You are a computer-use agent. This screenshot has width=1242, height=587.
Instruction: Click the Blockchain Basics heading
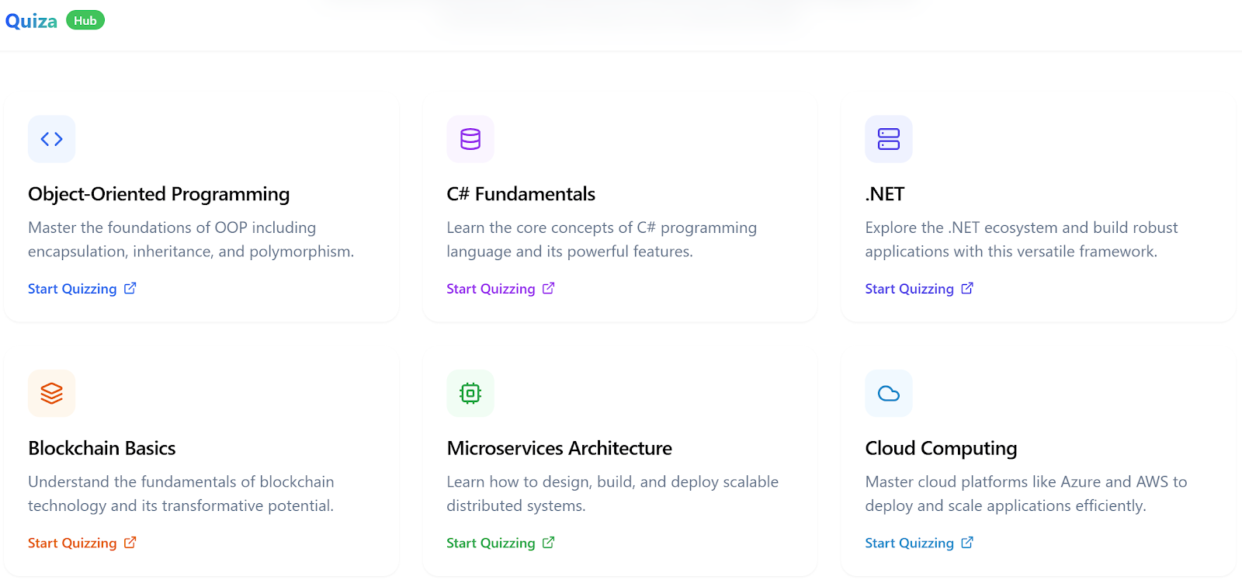(102, 449)
